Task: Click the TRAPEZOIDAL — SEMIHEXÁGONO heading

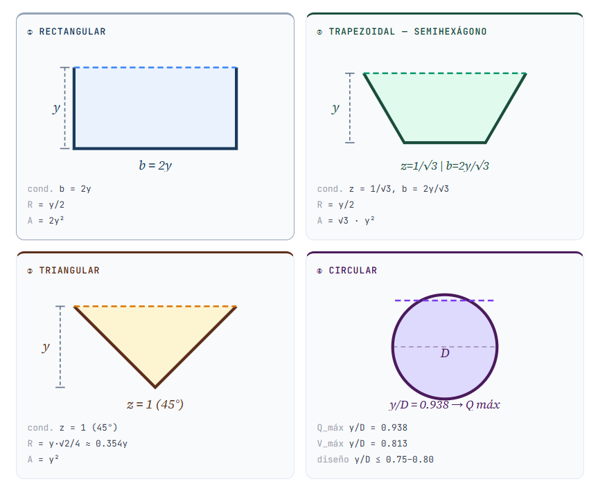Action: click(x=407, y=32)
